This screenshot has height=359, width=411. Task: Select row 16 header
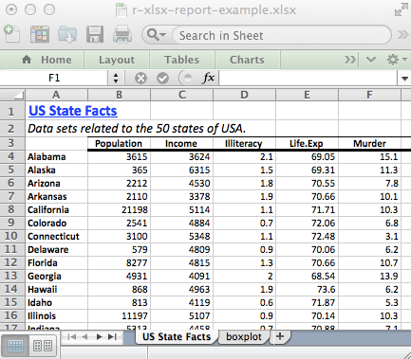point(12,315)
